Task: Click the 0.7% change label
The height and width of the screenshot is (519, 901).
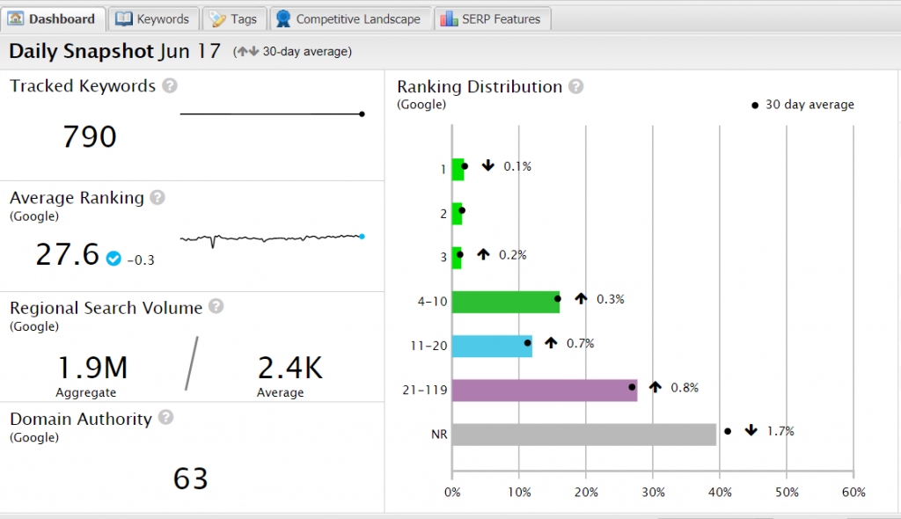Action: click(581, 344)
